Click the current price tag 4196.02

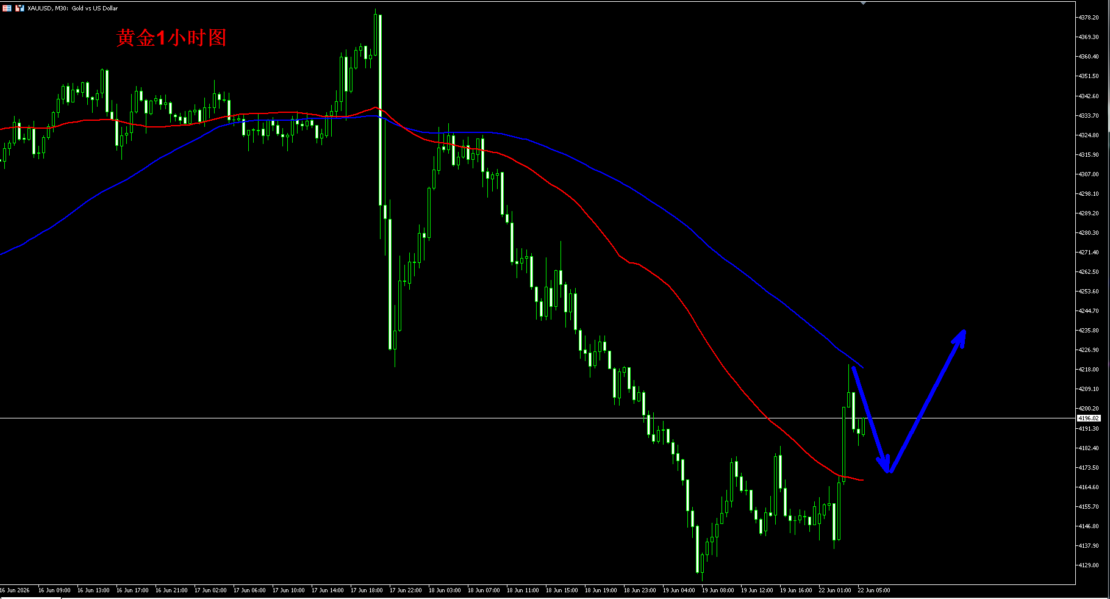[x=1089, y=418]
